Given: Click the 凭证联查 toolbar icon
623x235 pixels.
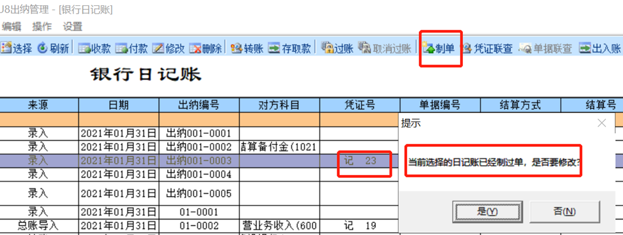Looking at the screenshot, I should coord(467,49).
